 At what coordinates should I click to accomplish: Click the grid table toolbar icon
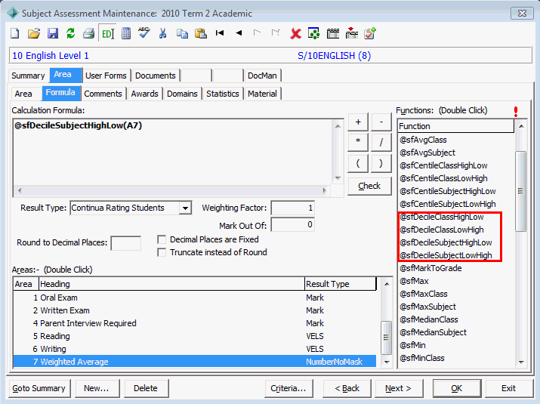332,33
